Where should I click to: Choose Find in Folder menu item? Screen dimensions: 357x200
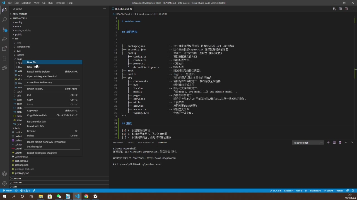[52, 89]
